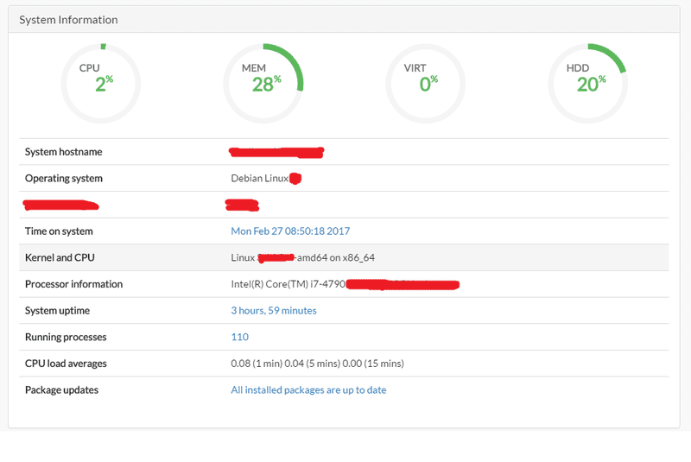Click the System Information panel header
The image size is (691, 462).
tap(69, 19)
